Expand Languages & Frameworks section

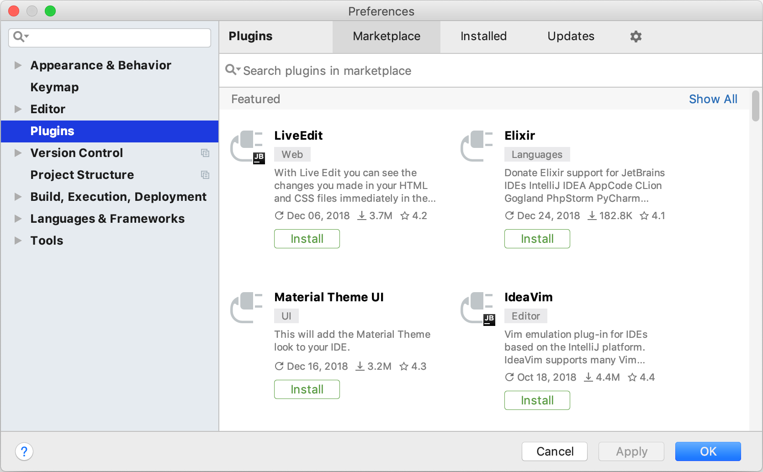(18, 219)
